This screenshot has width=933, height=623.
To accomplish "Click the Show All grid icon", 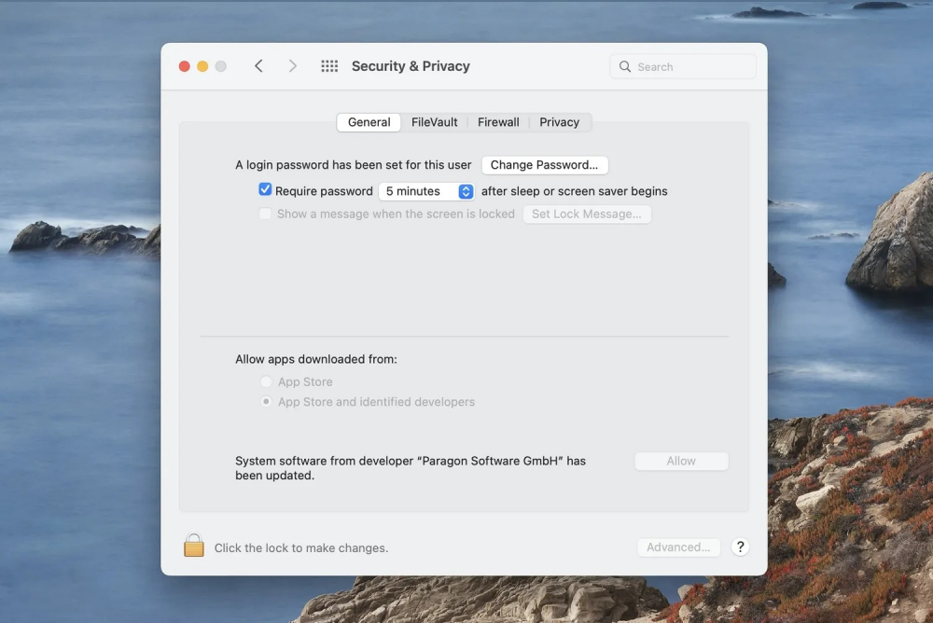I will pyautogui.click(x=329, y=66).
